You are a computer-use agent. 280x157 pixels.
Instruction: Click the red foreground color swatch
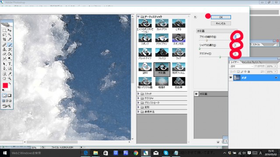(x=5, y=85)
